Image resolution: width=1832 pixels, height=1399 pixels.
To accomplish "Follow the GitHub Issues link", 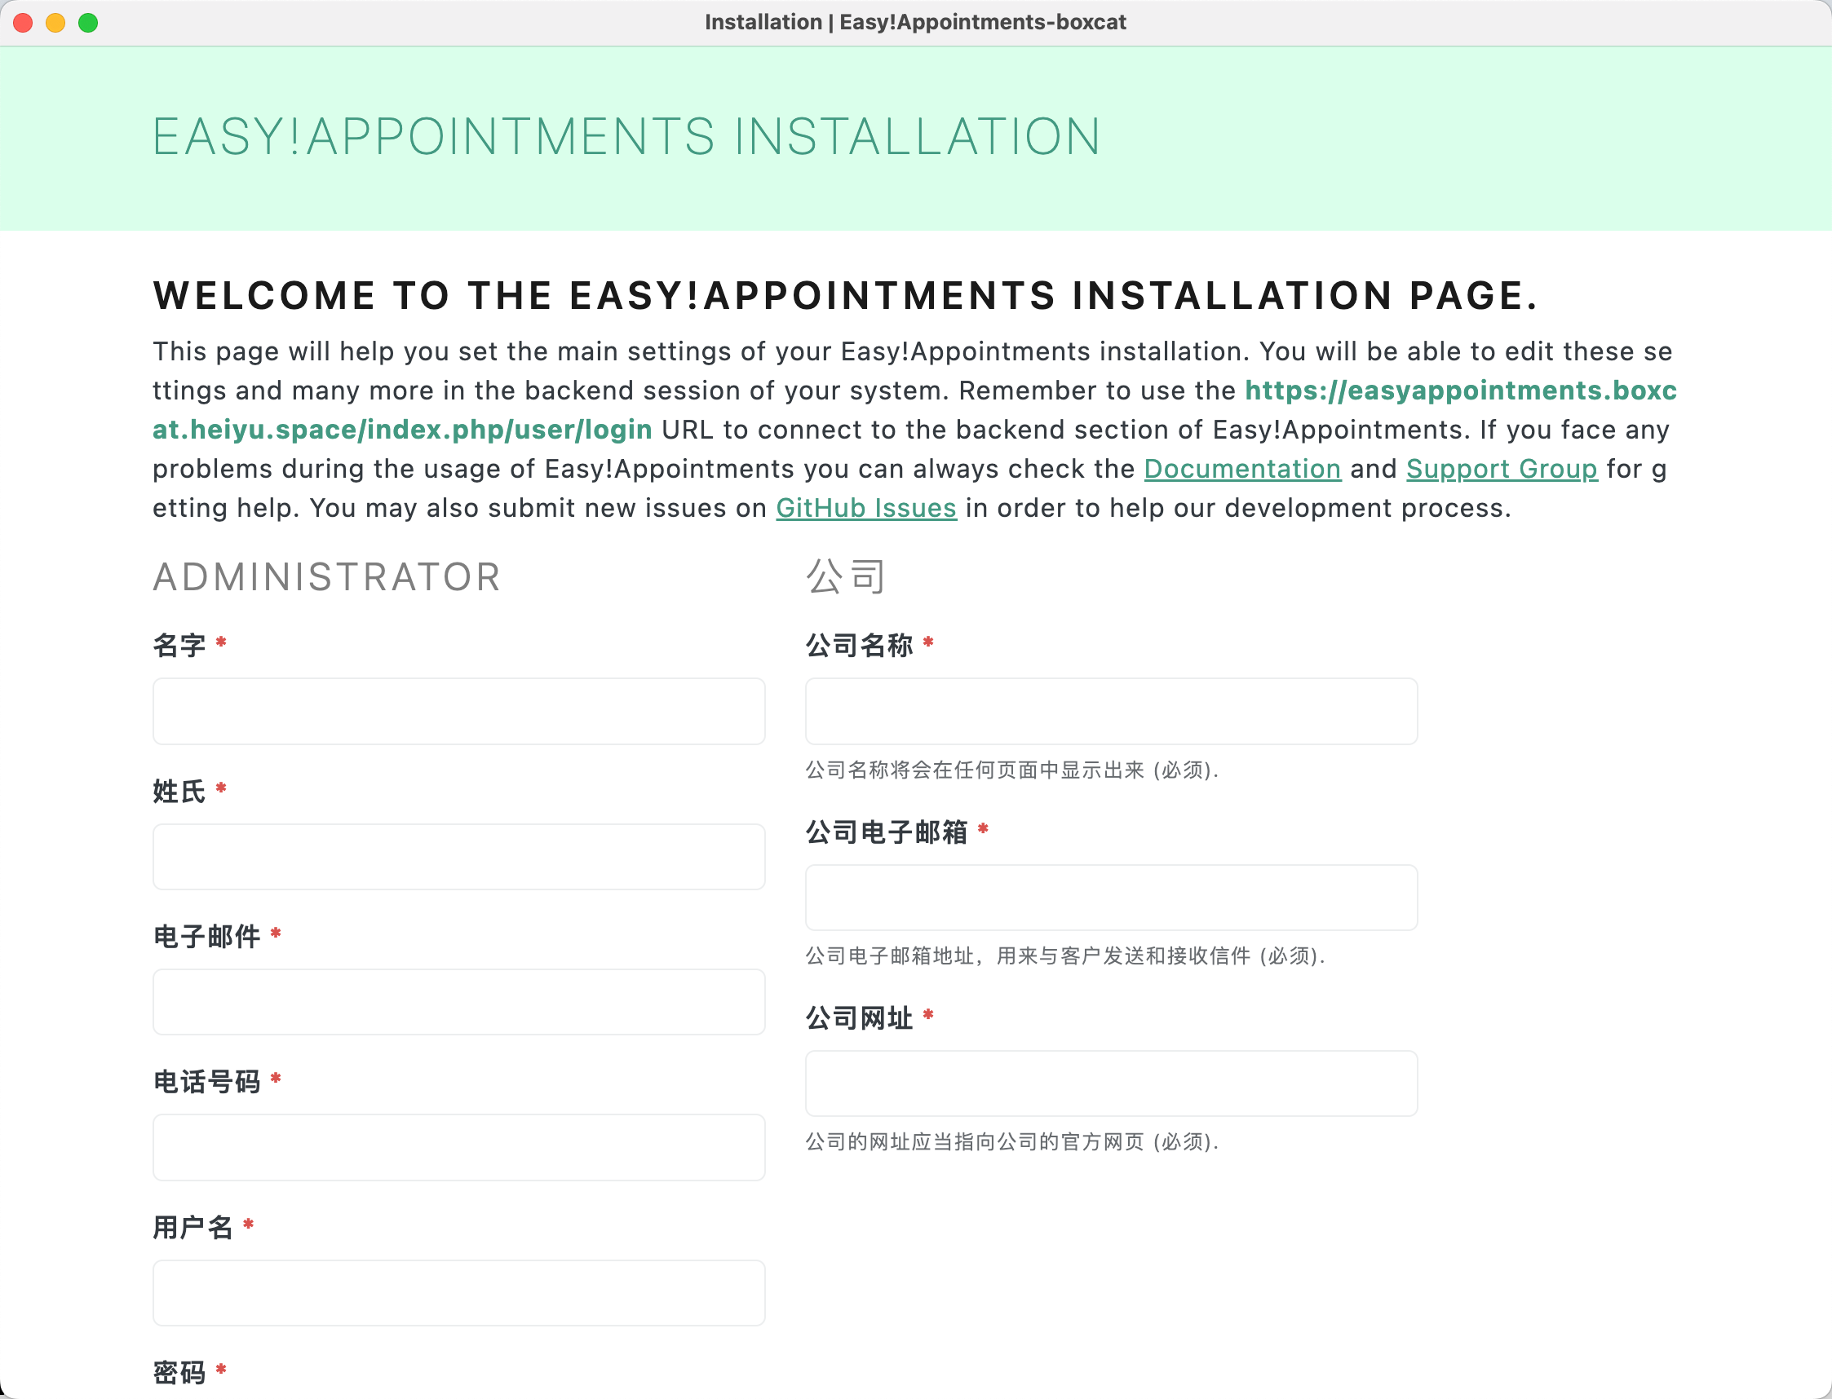I will 866,508.
